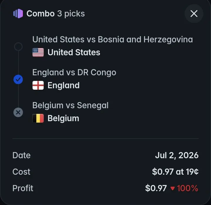Viewport: 211px width, 205px height.
Task: Click the red down-arrow loss indicator
Action: click(173, 189)
